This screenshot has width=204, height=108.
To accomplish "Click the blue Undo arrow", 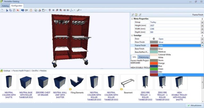I will [23, 10].
